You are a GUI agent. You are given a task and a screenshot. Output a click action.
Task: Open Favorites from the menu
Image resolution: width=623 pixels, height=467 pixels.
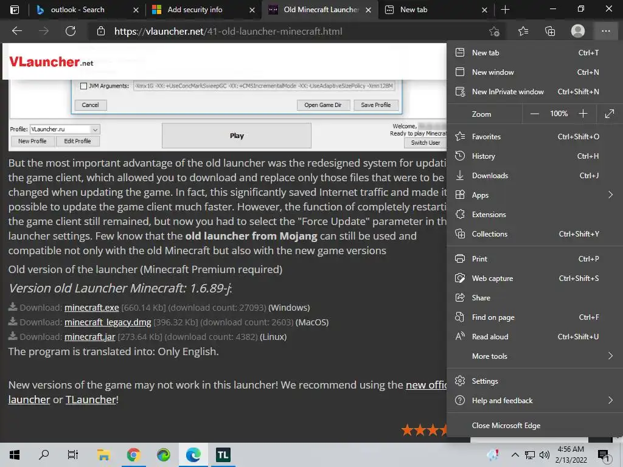[x=535, y=136]
